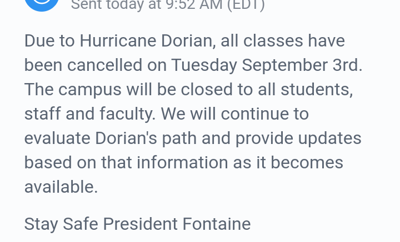Image resolution: width=400 pixels, height=242 pixels.
Task: Click the '(EDT)' timezone label
Action: [246, 5]
